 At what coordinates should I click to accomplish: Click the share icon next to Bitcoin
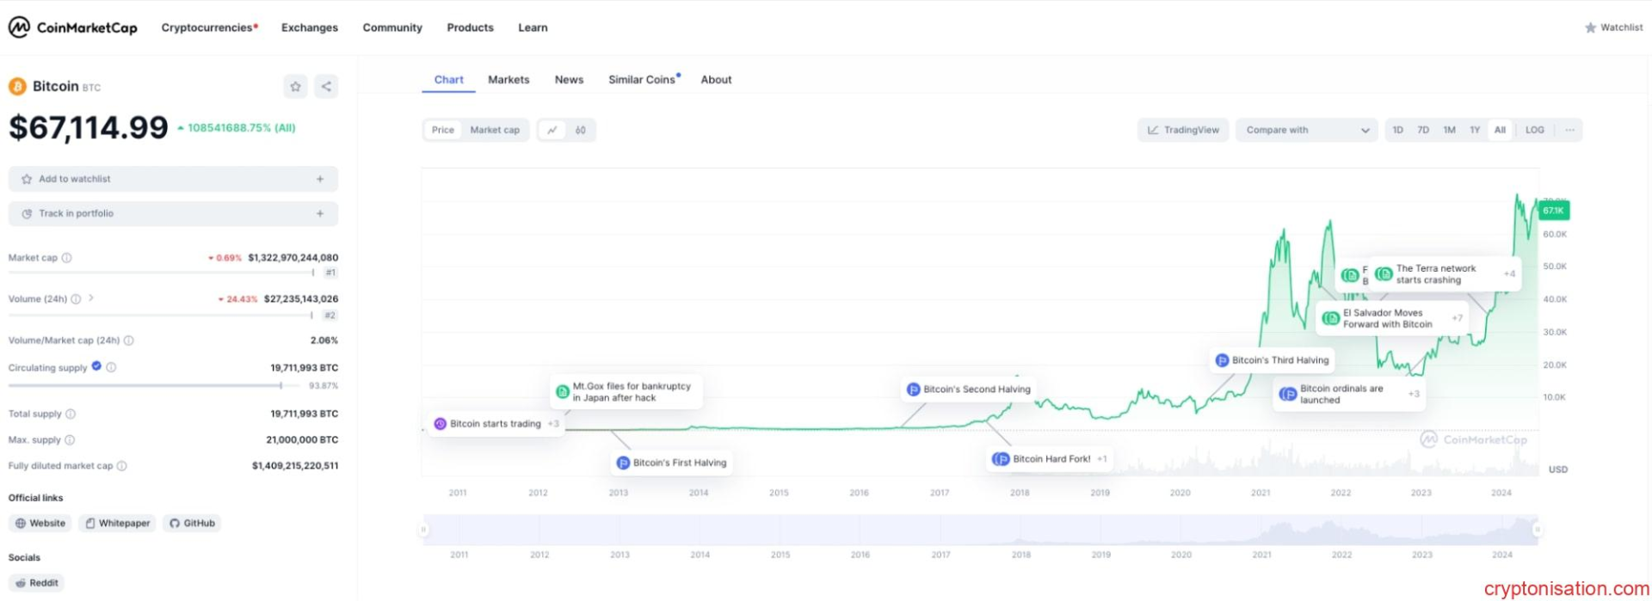click(x=326, y=86)
